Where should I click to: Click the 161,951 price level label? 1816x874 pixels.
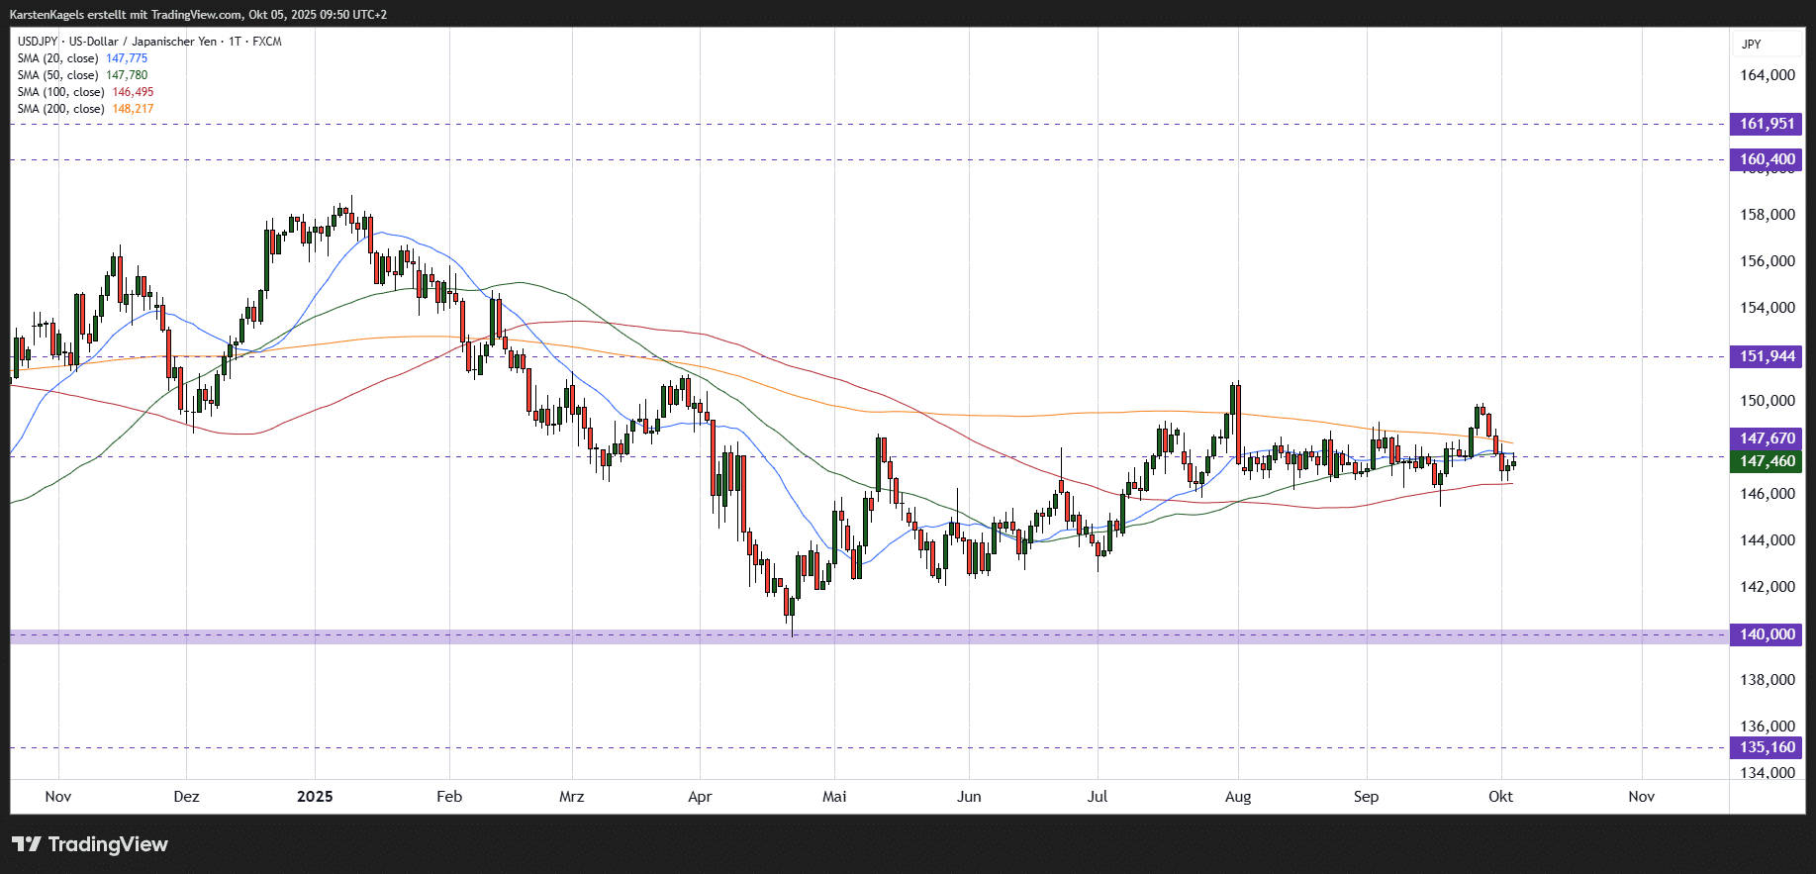point(1767,124)
